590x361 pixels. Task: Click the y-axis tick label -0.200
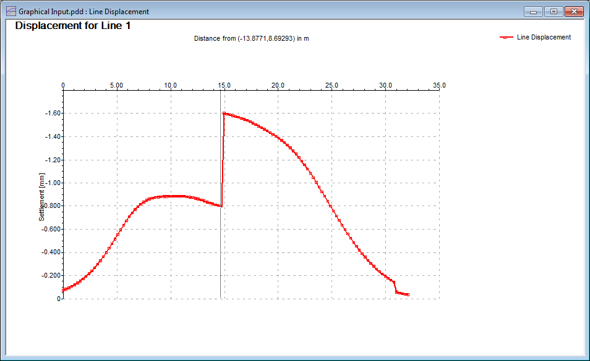point(51,275)
